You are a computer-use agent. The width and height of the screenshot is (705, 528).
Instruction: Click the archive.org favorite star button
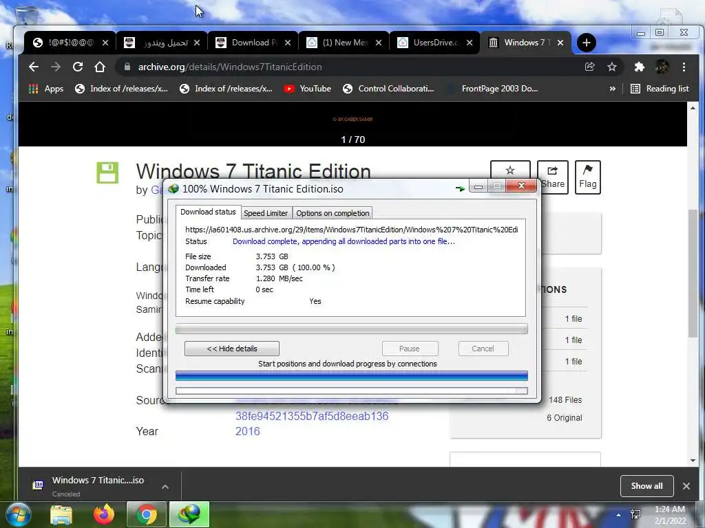(x=510, y=177)
